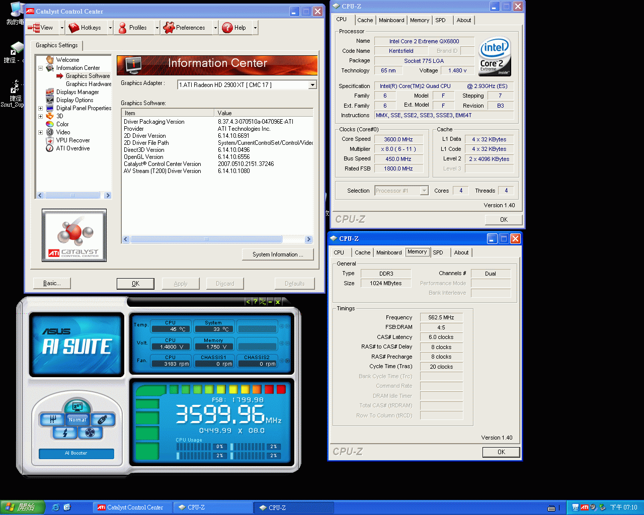
Task: Click the AI Nap monitor icon in AI Suite
Action: tap(77, 406)
